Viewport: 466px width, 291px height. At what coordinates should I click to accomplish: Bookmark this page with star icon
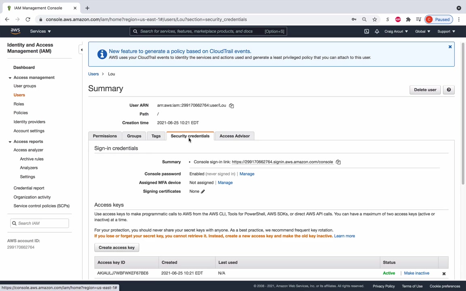pyautogui.click(x=375, y=19)
